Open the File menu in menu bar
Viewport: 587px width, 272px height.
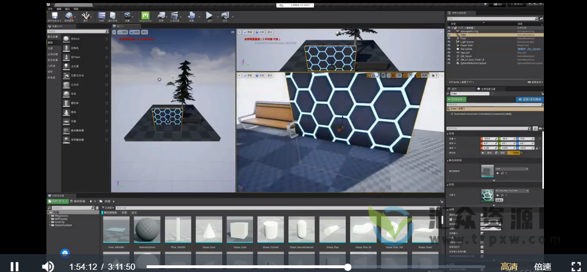(50, 9)
